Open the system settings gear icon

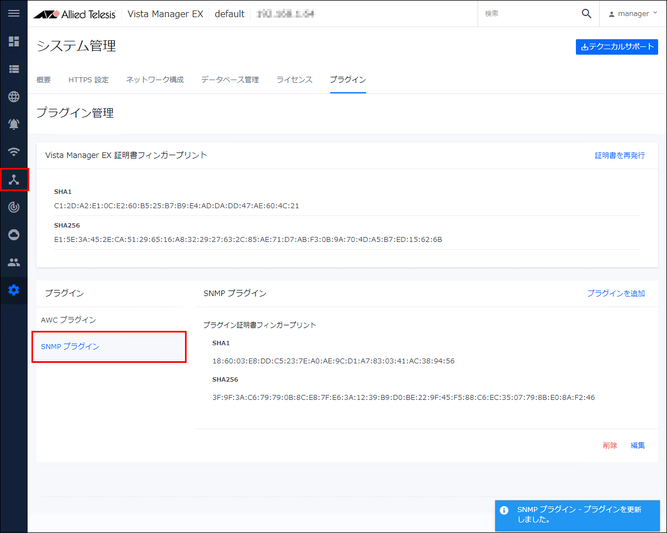14,290
